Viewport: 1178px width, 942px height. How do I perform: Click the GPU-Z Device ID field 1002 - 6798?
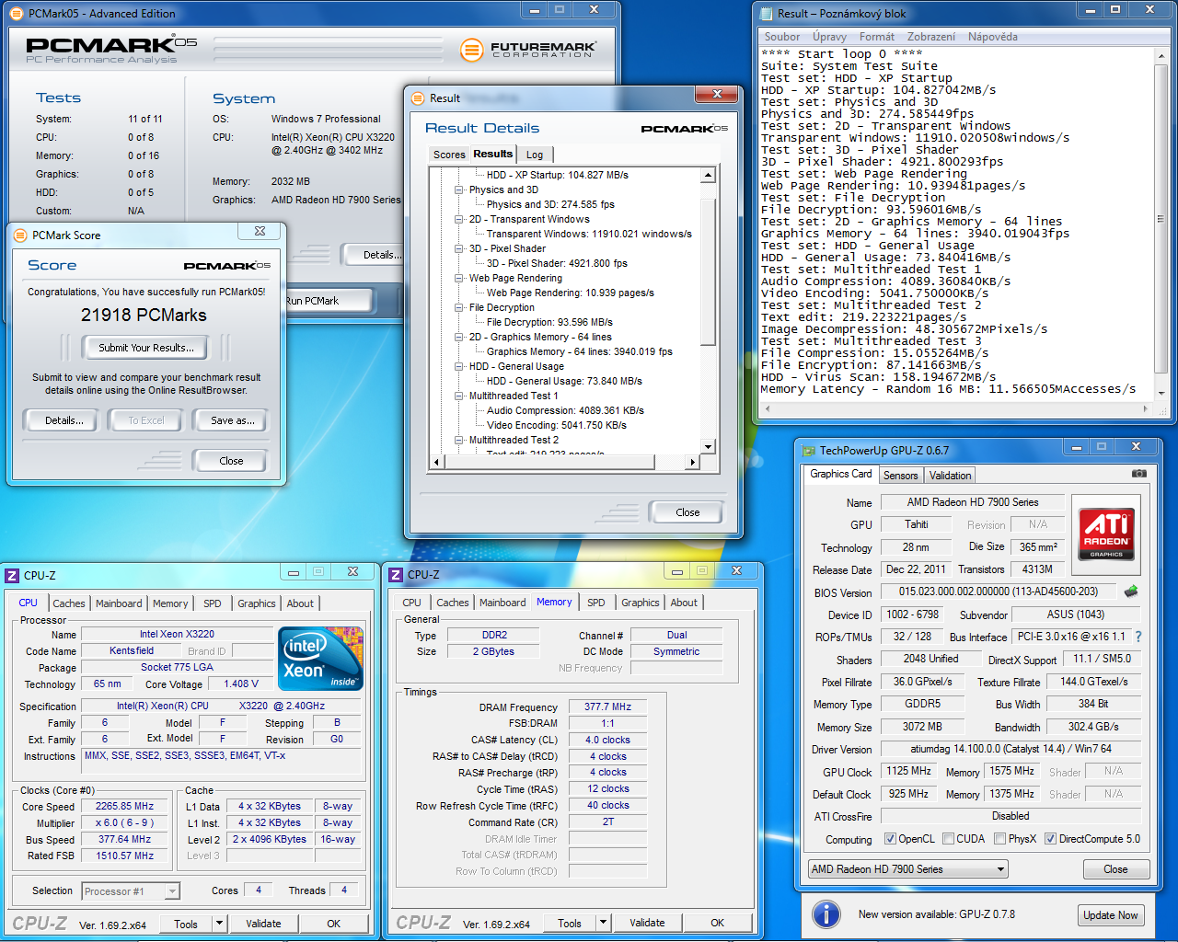tap(913, 615)
